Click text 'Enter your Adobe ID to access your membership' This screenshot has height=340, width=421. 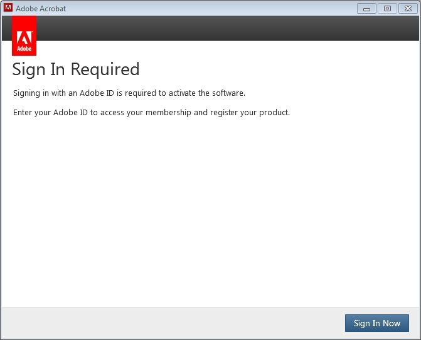(102, 112)
